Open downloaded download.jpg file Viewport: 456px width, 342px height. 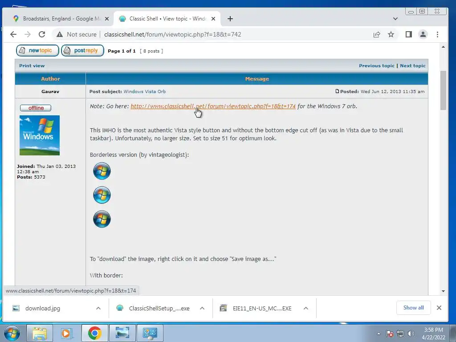coord(42,308)
